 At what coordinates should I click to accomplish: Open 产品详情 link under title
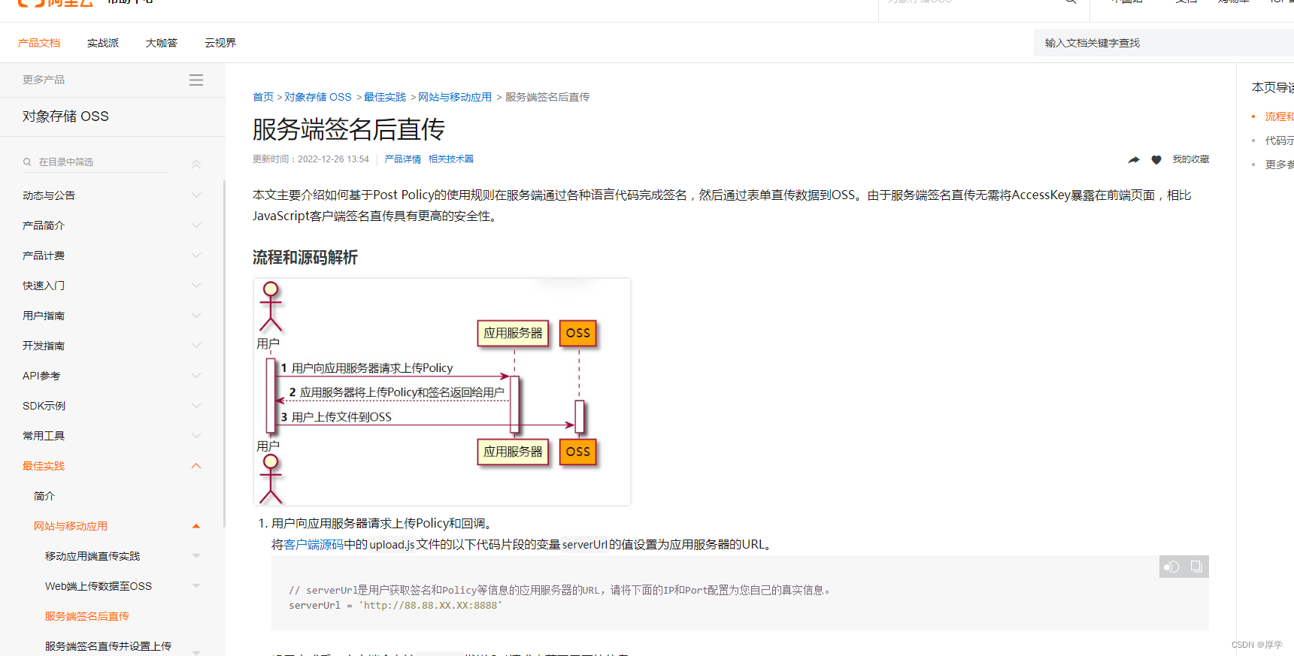(403, 159)
